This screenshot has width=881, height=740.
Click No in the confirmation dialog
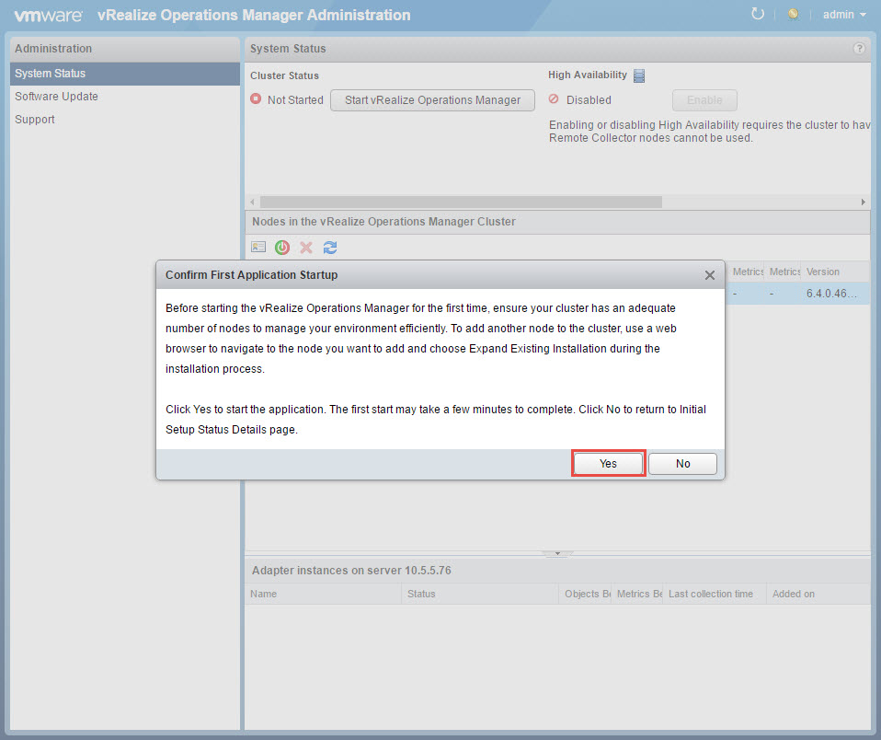682,464
